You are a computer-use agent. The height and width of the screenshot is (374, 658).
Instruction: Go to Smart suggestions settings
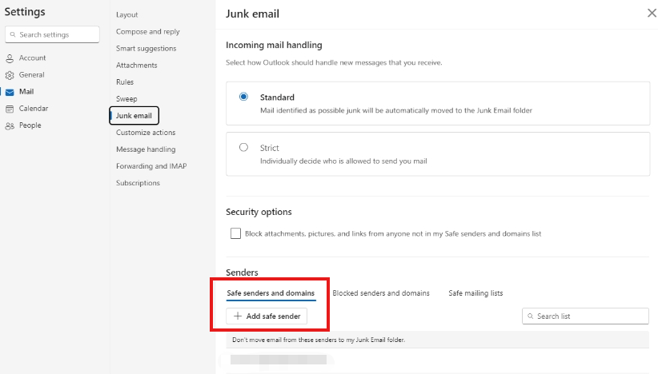click(x=146, y=48)
